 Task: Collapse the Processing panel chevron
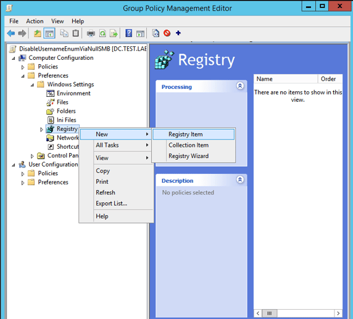(240, 86)
